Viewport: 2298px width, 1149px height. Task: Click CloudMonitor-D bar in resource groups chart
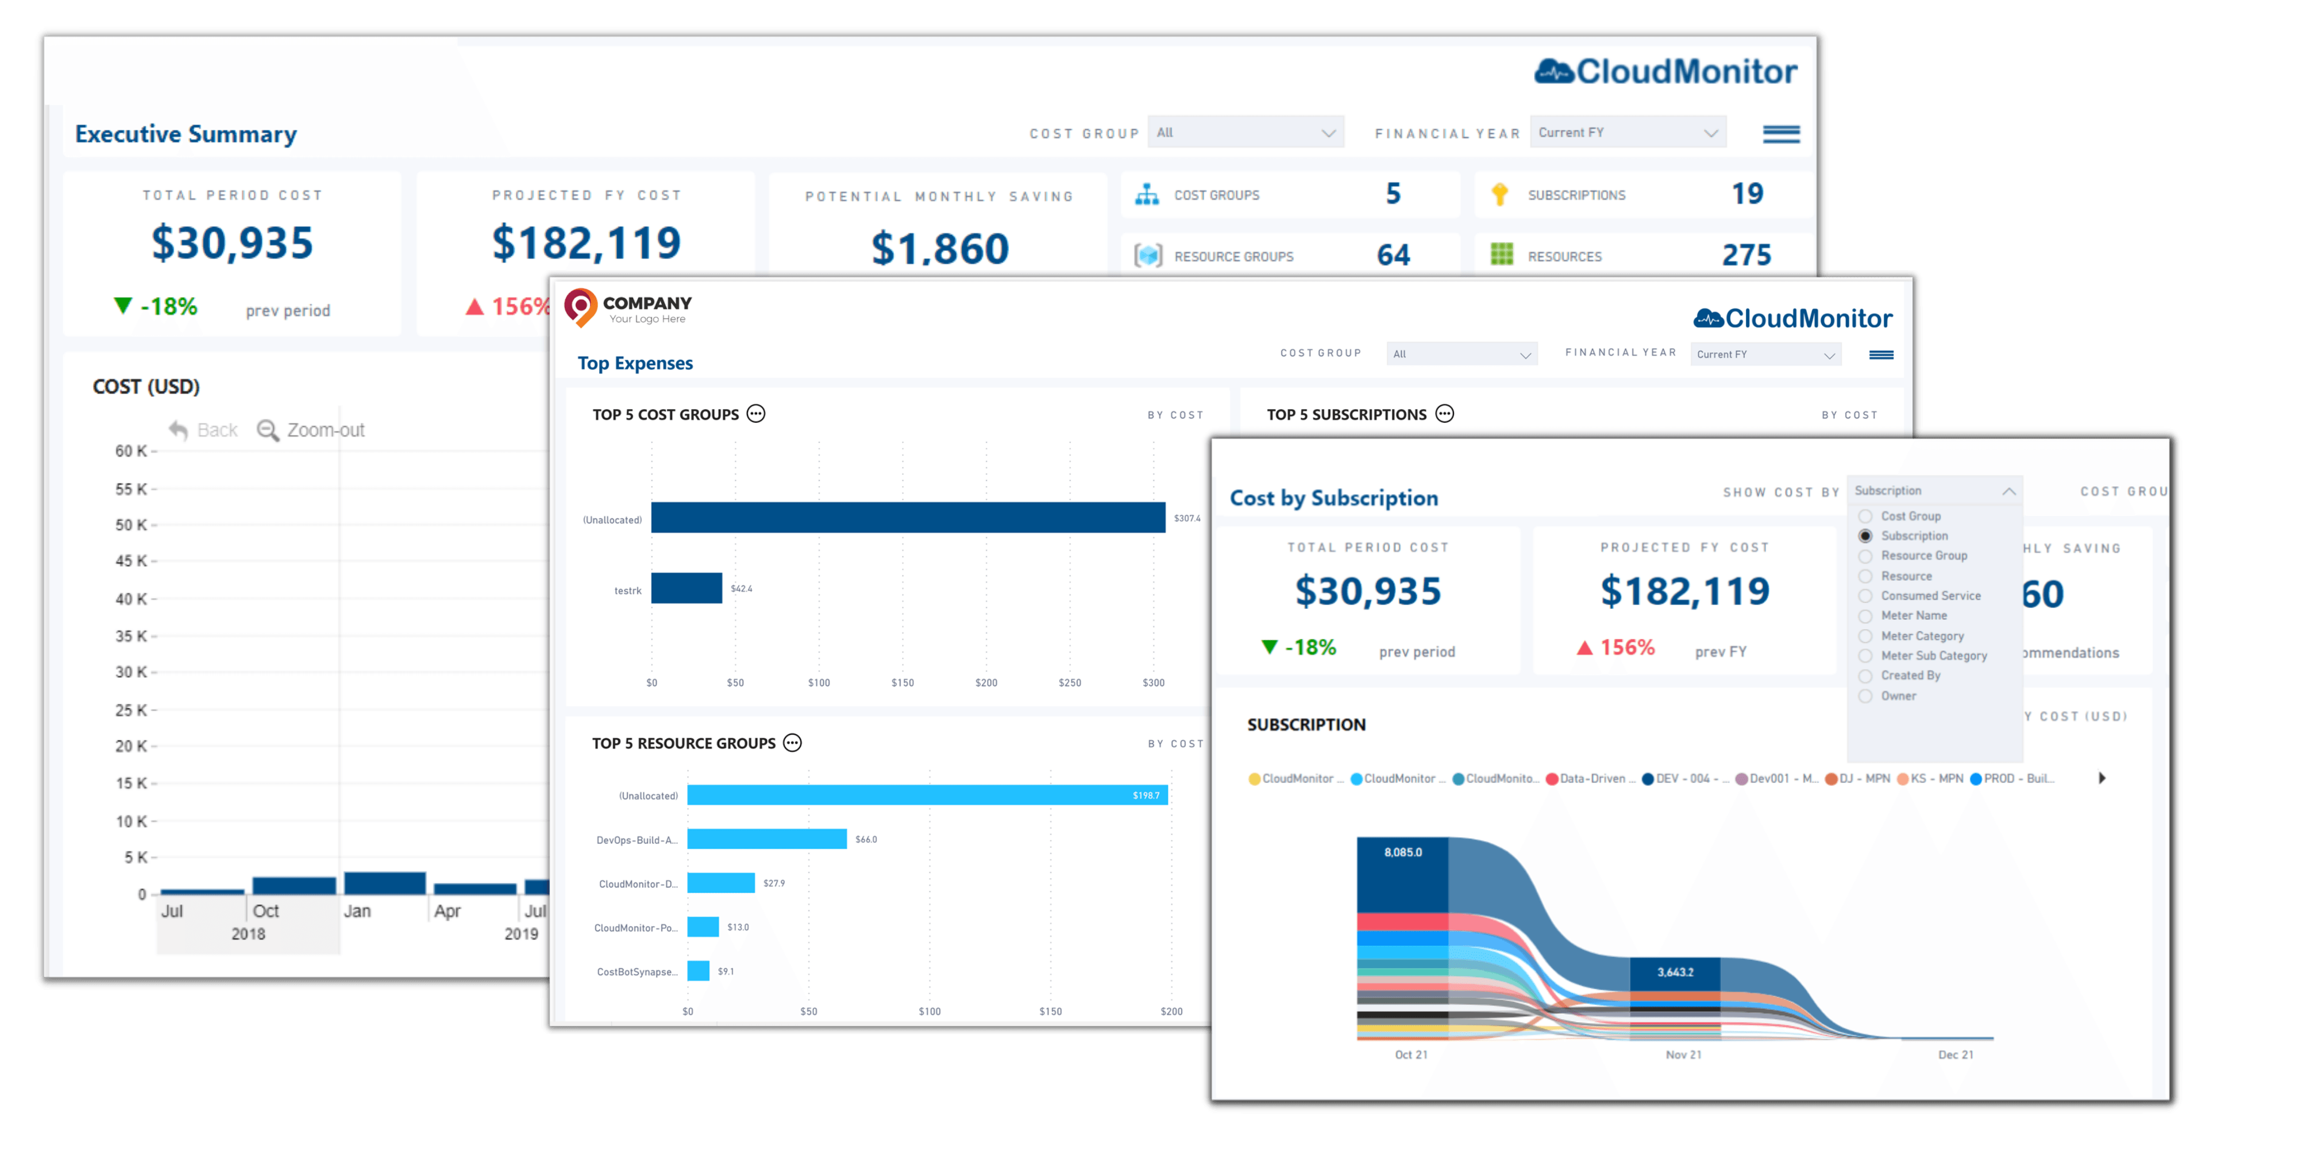click(721, 882)
